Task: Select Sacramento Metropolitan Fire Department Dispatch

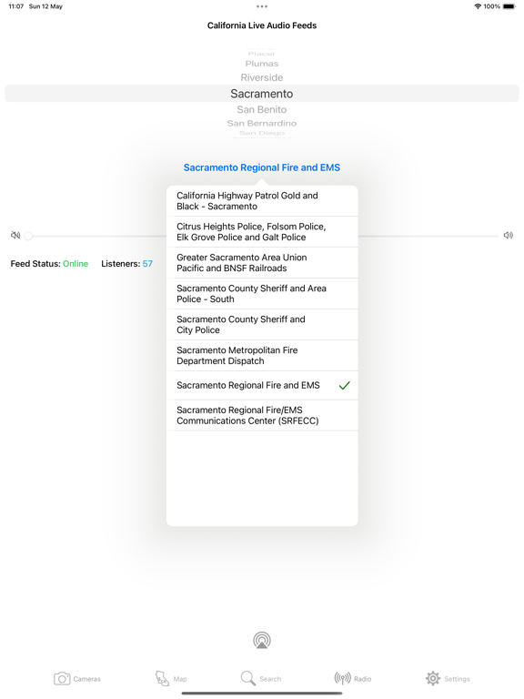Action: [262, 355]
